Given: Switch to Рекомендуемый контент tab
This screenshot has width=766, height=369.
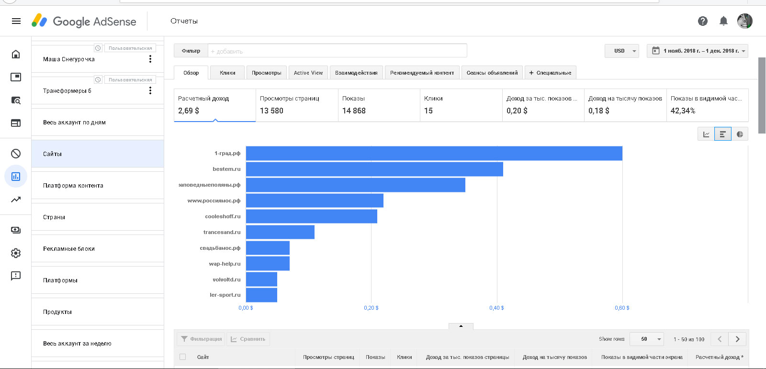Looking at the screenshot, I should [x=422, y=73].
